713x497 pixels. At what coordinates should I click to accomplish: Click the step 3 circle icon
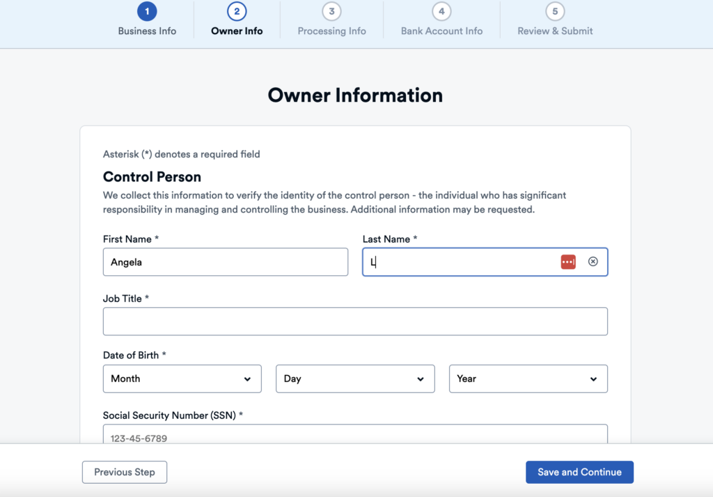coord(331,11)
